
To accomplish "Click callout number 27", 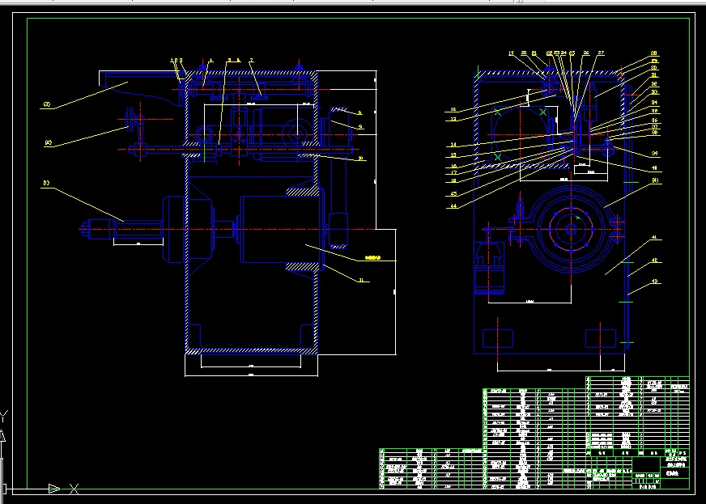I will click(x=601, y=53).
